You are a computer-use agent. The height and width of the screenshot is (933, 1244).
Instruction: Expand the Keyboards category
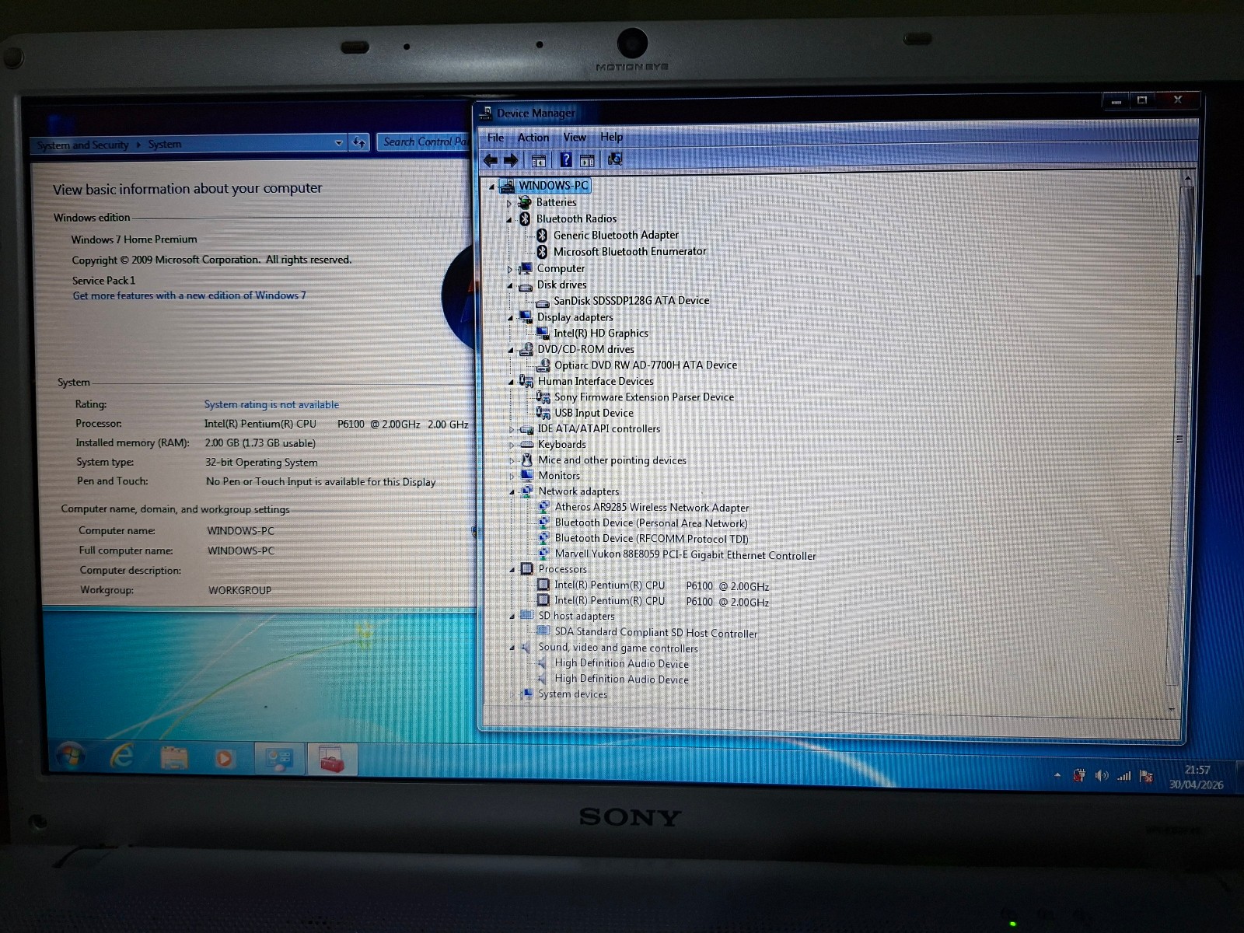pos(512,446)
